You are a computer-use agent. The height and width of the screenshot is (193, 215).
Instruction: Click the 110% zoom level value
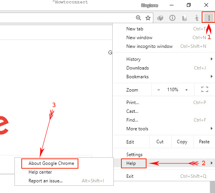(x=172, y=90)
